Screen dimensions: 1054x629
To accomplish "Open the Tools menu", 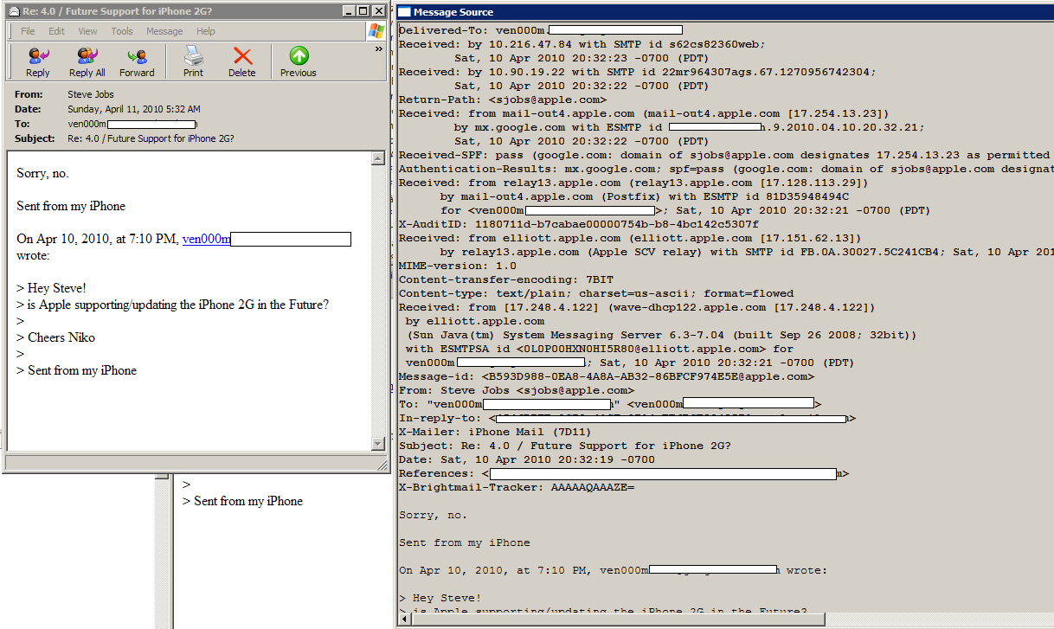I will pyautogui.click(x=122, y=31).
